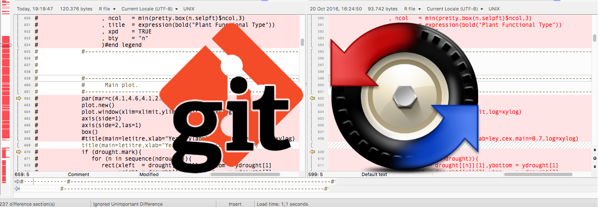The image size is (598, 207).
Task: Click the yellow copy-to-right arrow at line 670
Action: point(18,152)
